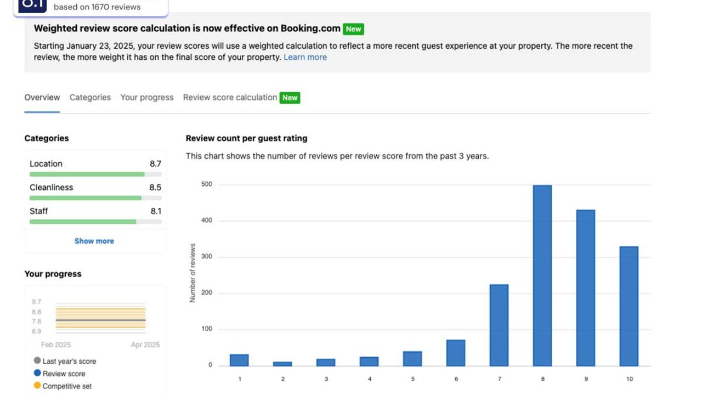Click the bar for rating 7
The image size is (702, 395).
click(x=499, y=325)
